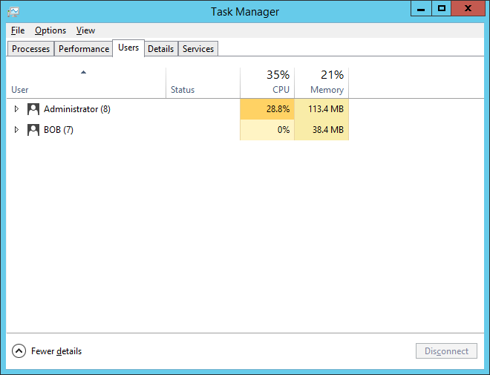Click the Fewer details circle arrow icon

click(x=19, y=351)
